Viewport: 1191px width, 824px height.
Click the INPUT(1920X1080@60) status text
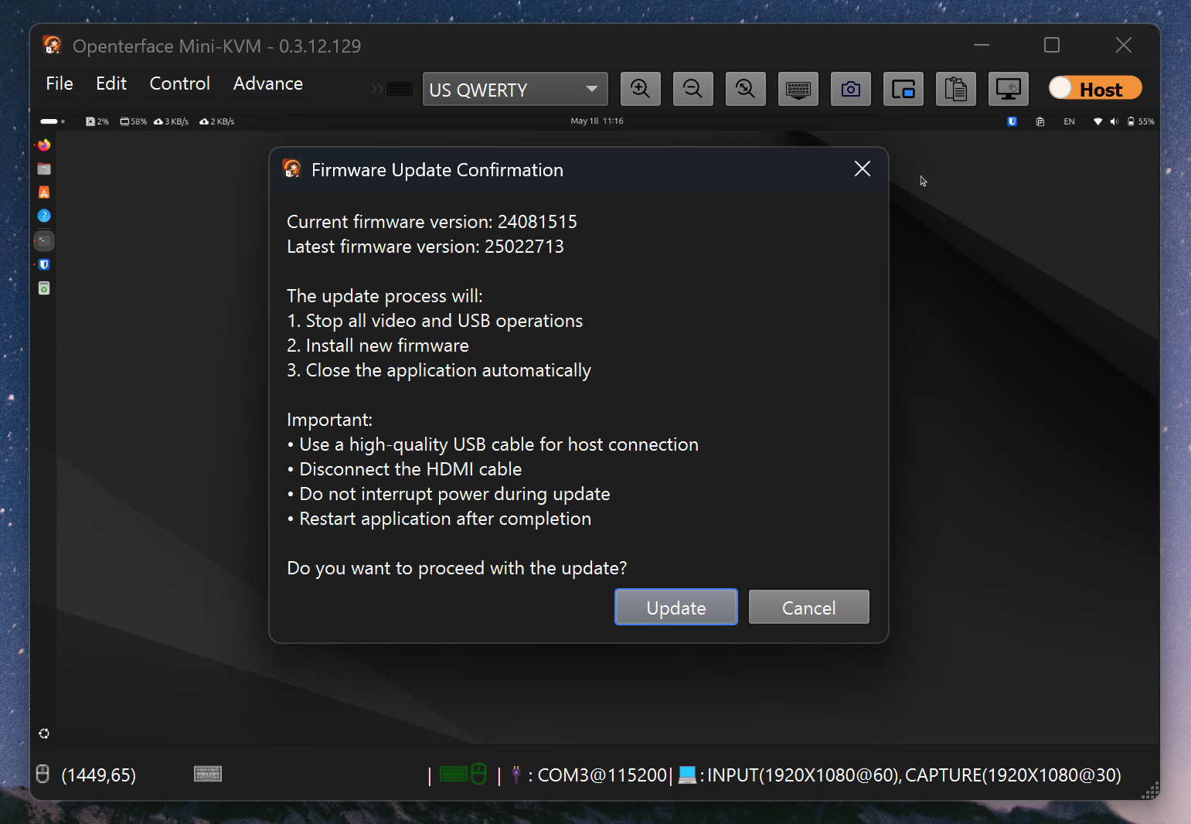click(803, 775)
